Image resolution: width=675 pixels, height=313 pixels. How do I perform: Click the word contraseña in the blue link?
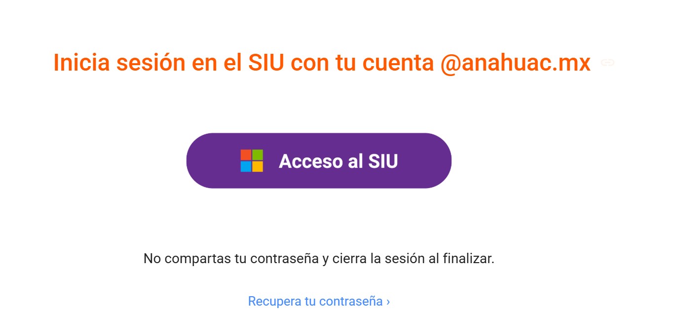(x=351, y=301)
